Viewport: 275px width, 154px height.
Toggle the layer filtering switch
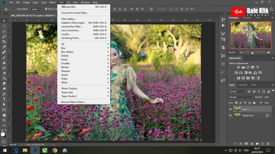click(273, 91)
